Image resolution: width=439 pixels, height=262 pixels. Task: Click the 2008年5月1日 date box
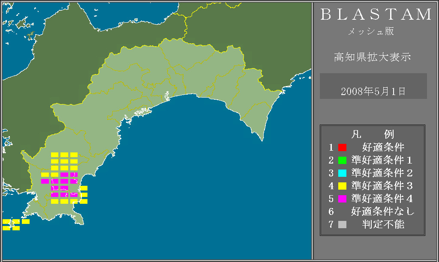pyautogui.click(x=373, y=91)
